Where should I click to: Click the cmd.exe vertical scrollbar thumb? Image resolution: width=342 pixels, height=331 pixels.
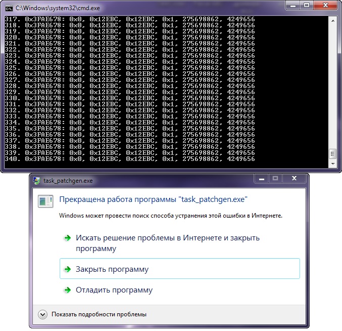point(333,154)
